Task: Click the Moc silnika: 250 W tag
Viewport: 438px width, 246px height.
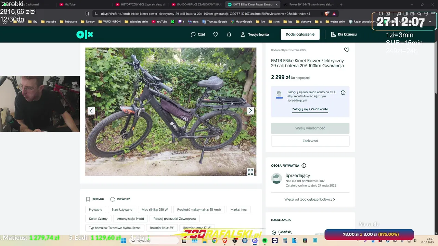Action: click(x=155, y=209)
